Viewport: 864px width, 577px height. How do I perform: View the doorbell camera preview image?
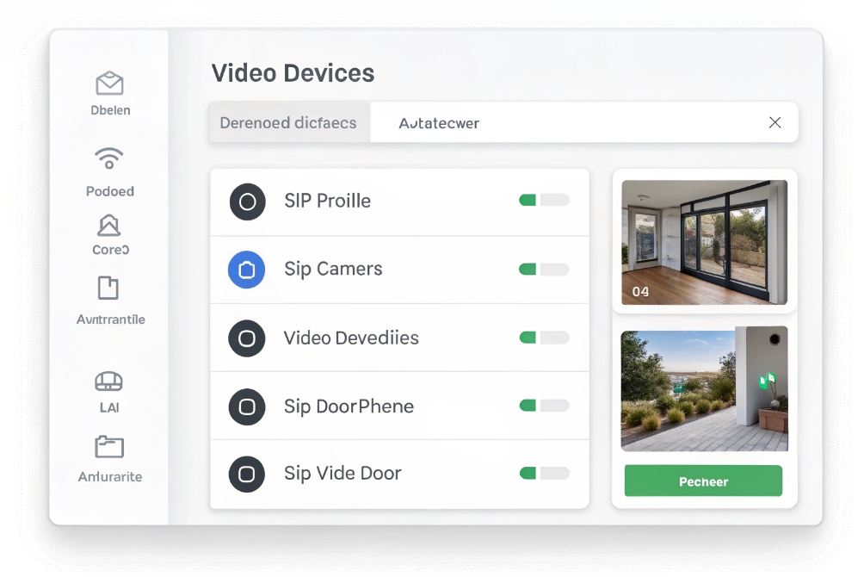point(703,388)
